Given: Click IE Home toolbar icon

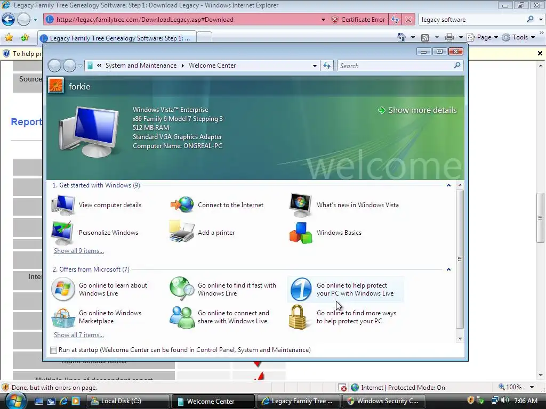Looking at the screenshot, I should tap(402, 37).
